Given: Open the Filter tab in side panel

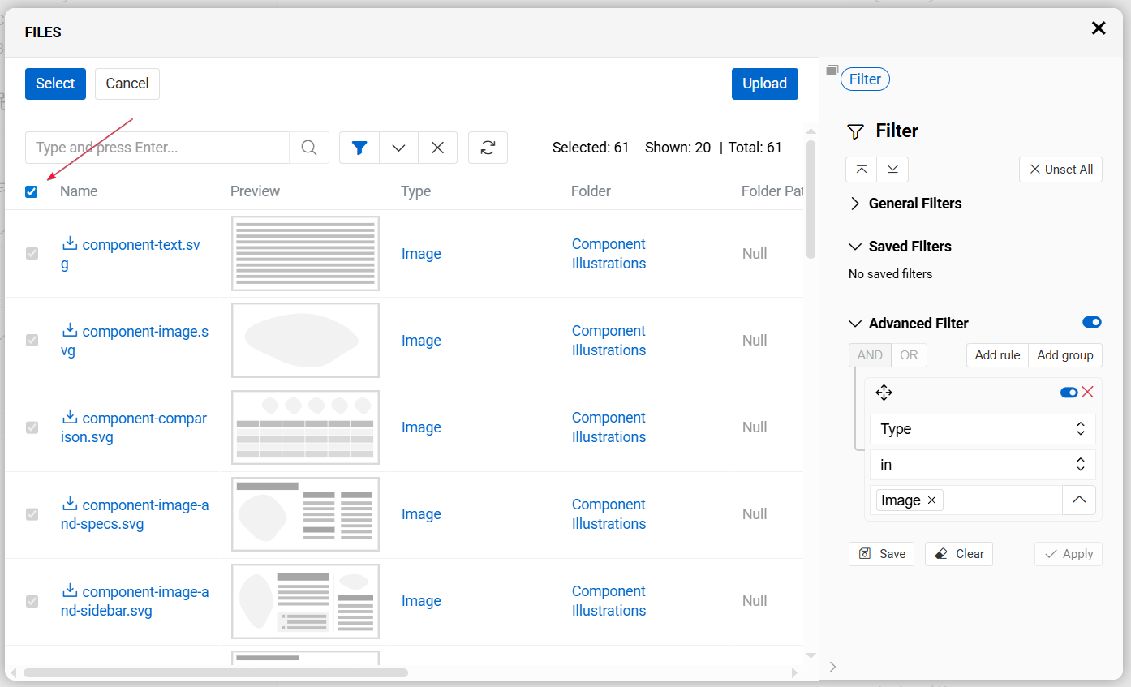Looking at the screenshot, I should pos(865,79).
